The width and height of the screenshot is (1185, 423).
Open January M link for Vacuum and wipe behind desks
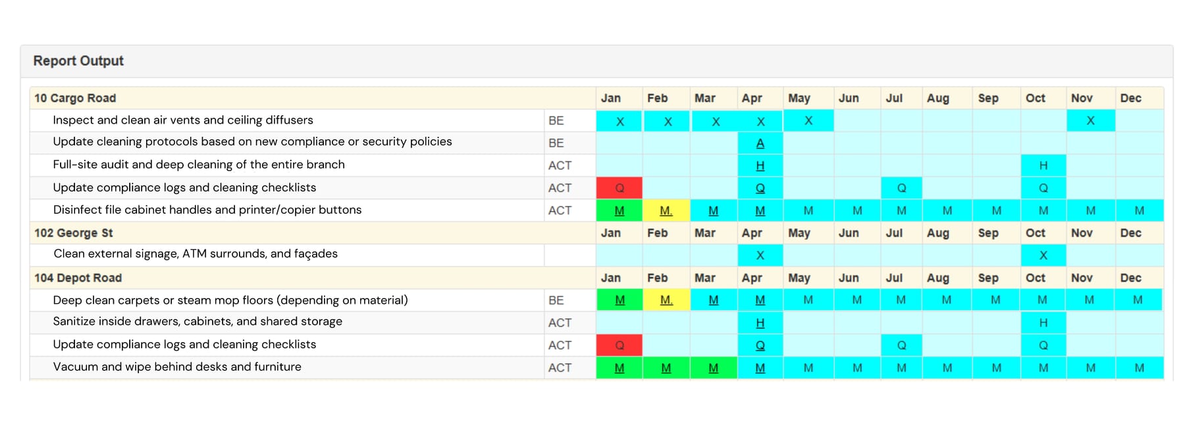click(x=619, y=368)
